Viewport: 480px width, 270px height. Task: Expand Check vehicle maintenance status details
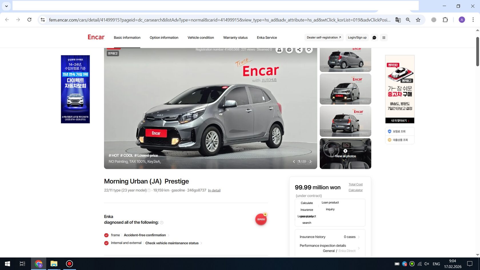click(174, 243)
